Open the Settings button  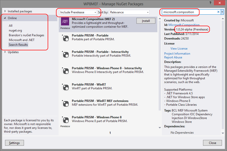coord(14,143)
